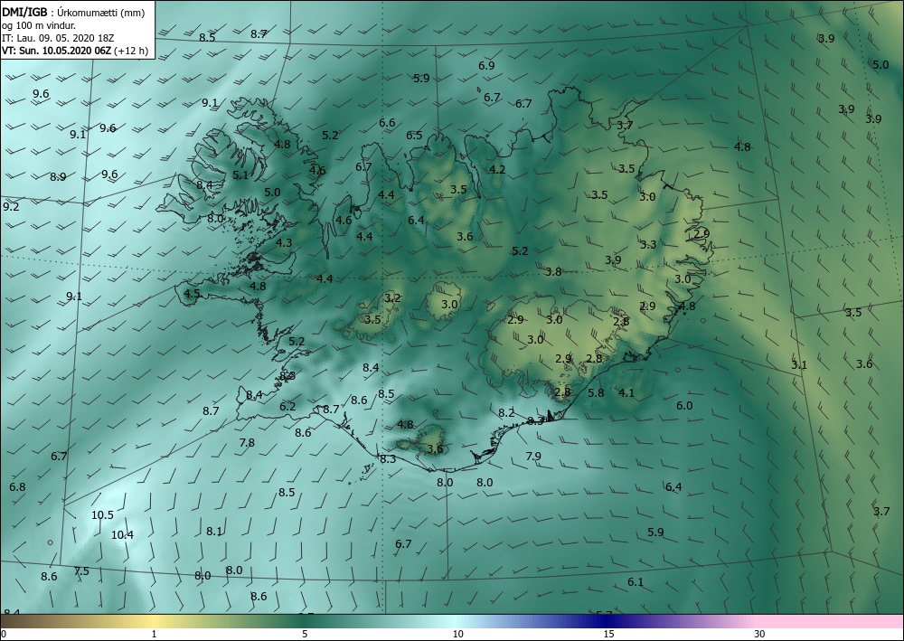Image resolution: width=904 pixels, height=641 pixels.
Task: Click the 6.9 value on the map
Action: 486,66
